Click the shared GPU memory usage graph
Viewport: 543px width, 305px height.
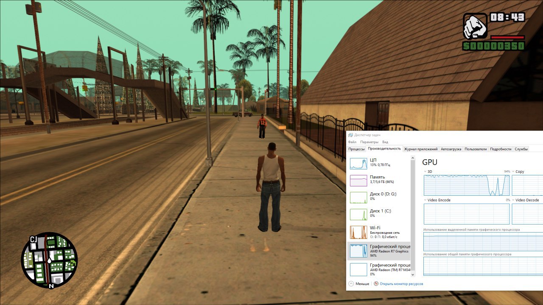(x=483, y=266)
